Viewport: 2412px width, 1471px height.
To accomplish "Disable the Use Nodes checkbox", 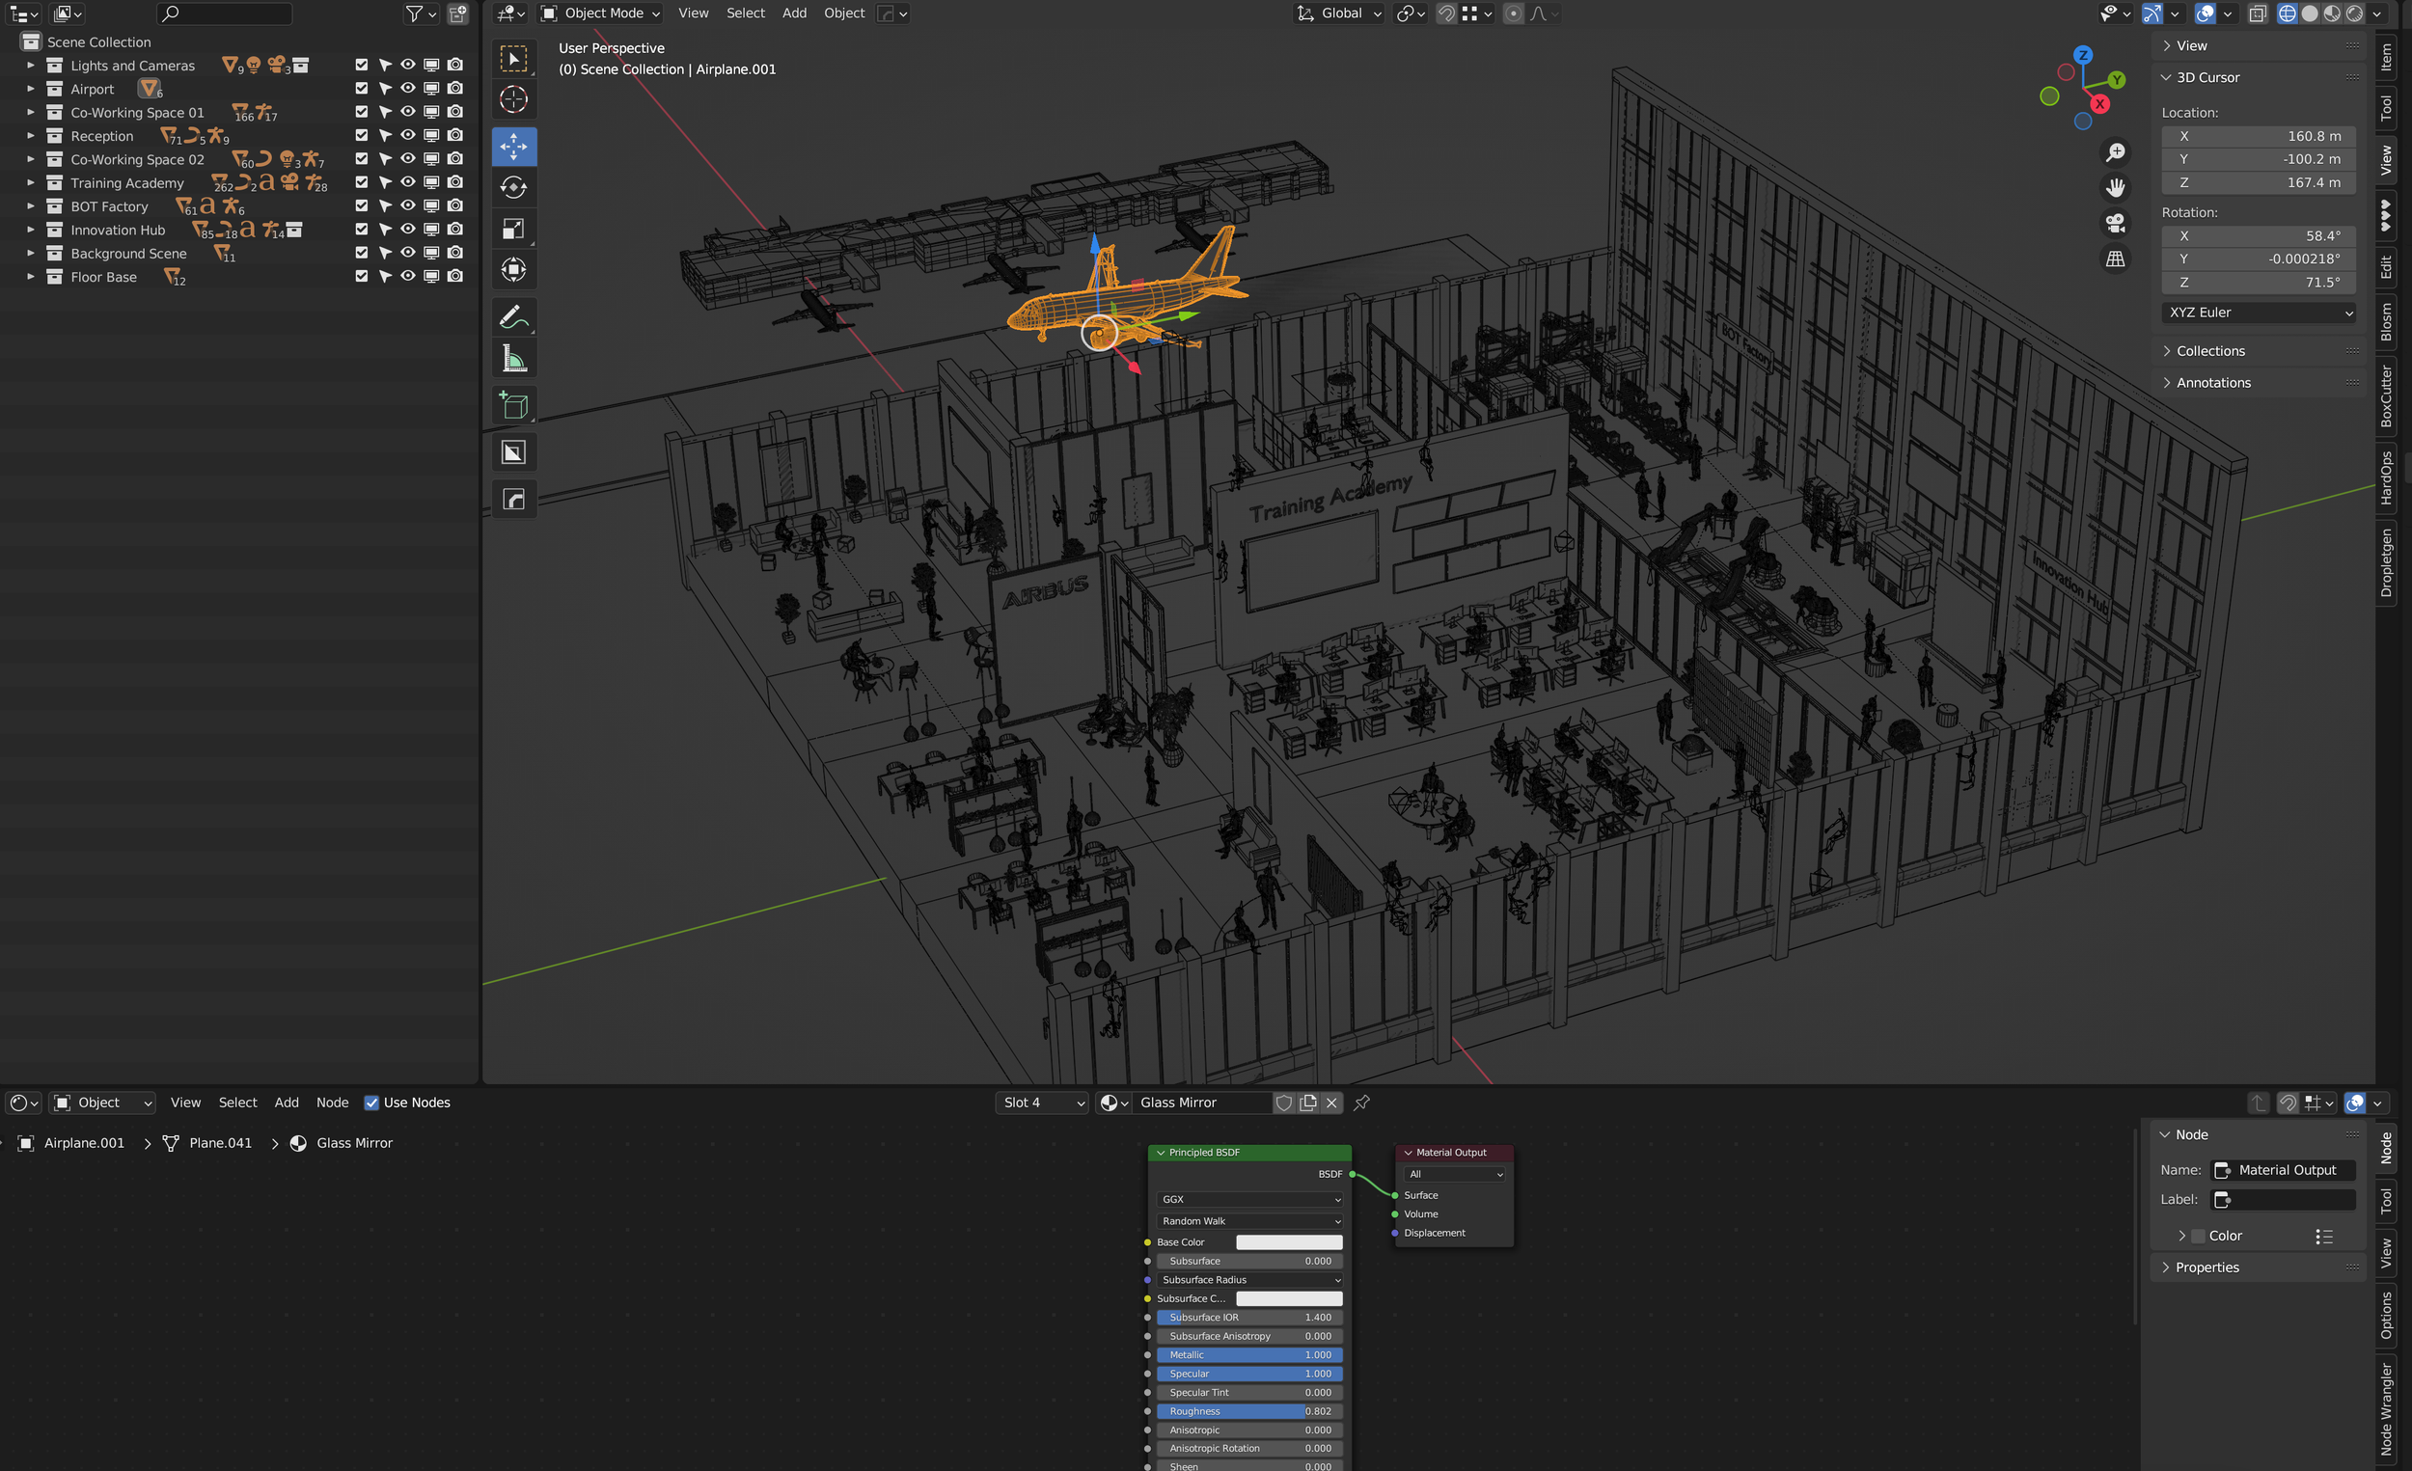I will tap(372, 1102).
